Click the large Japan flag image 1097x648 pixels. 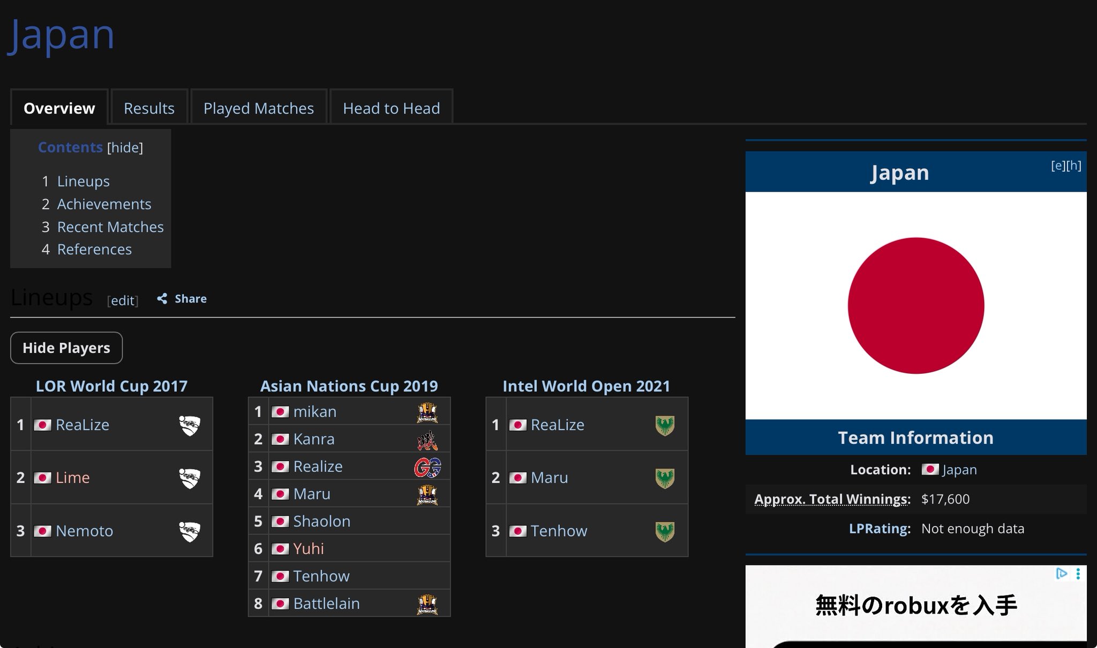[x=915, y=305]
